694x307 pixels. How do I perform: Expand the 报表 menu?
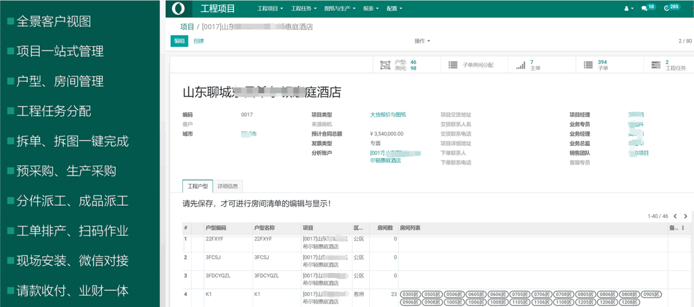coord(371,9)
